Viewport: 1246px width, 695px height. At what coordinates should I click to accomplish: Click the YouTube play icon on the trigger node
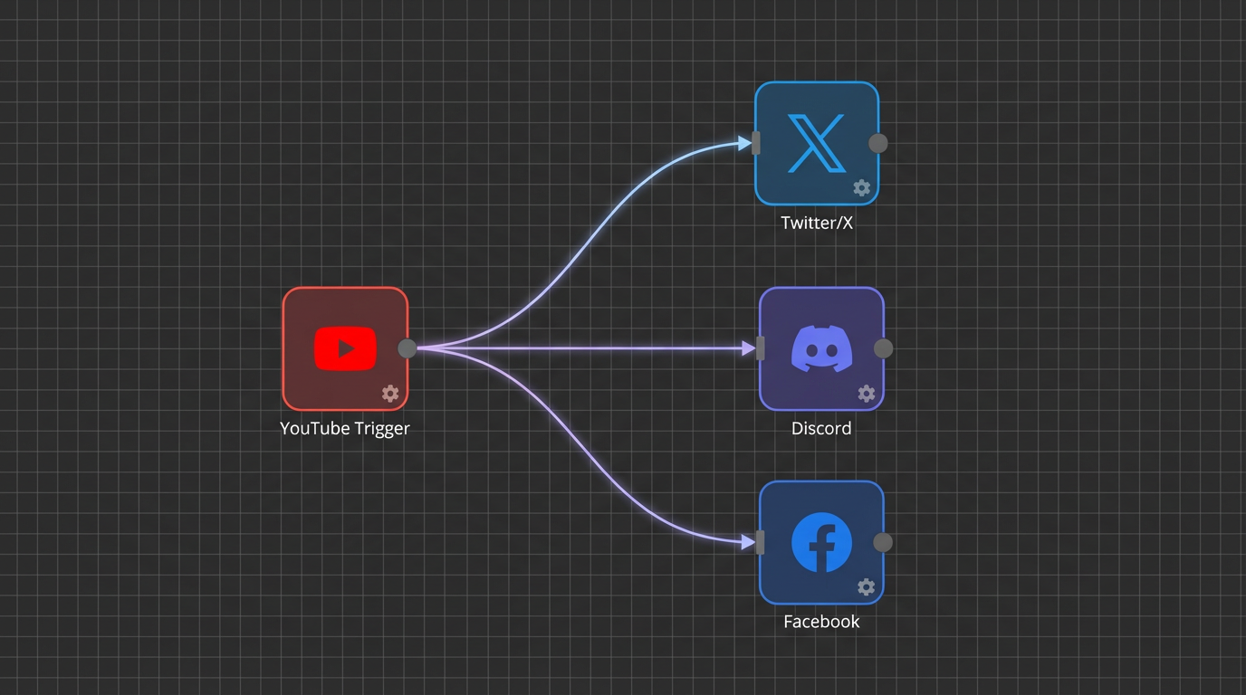345,348
